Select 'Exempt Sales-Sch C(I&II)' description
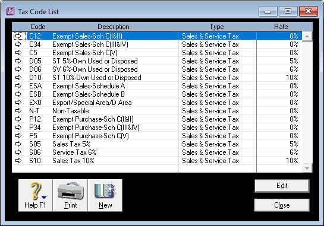Viewport: 324px width, 226px height. tap(87, 36)
